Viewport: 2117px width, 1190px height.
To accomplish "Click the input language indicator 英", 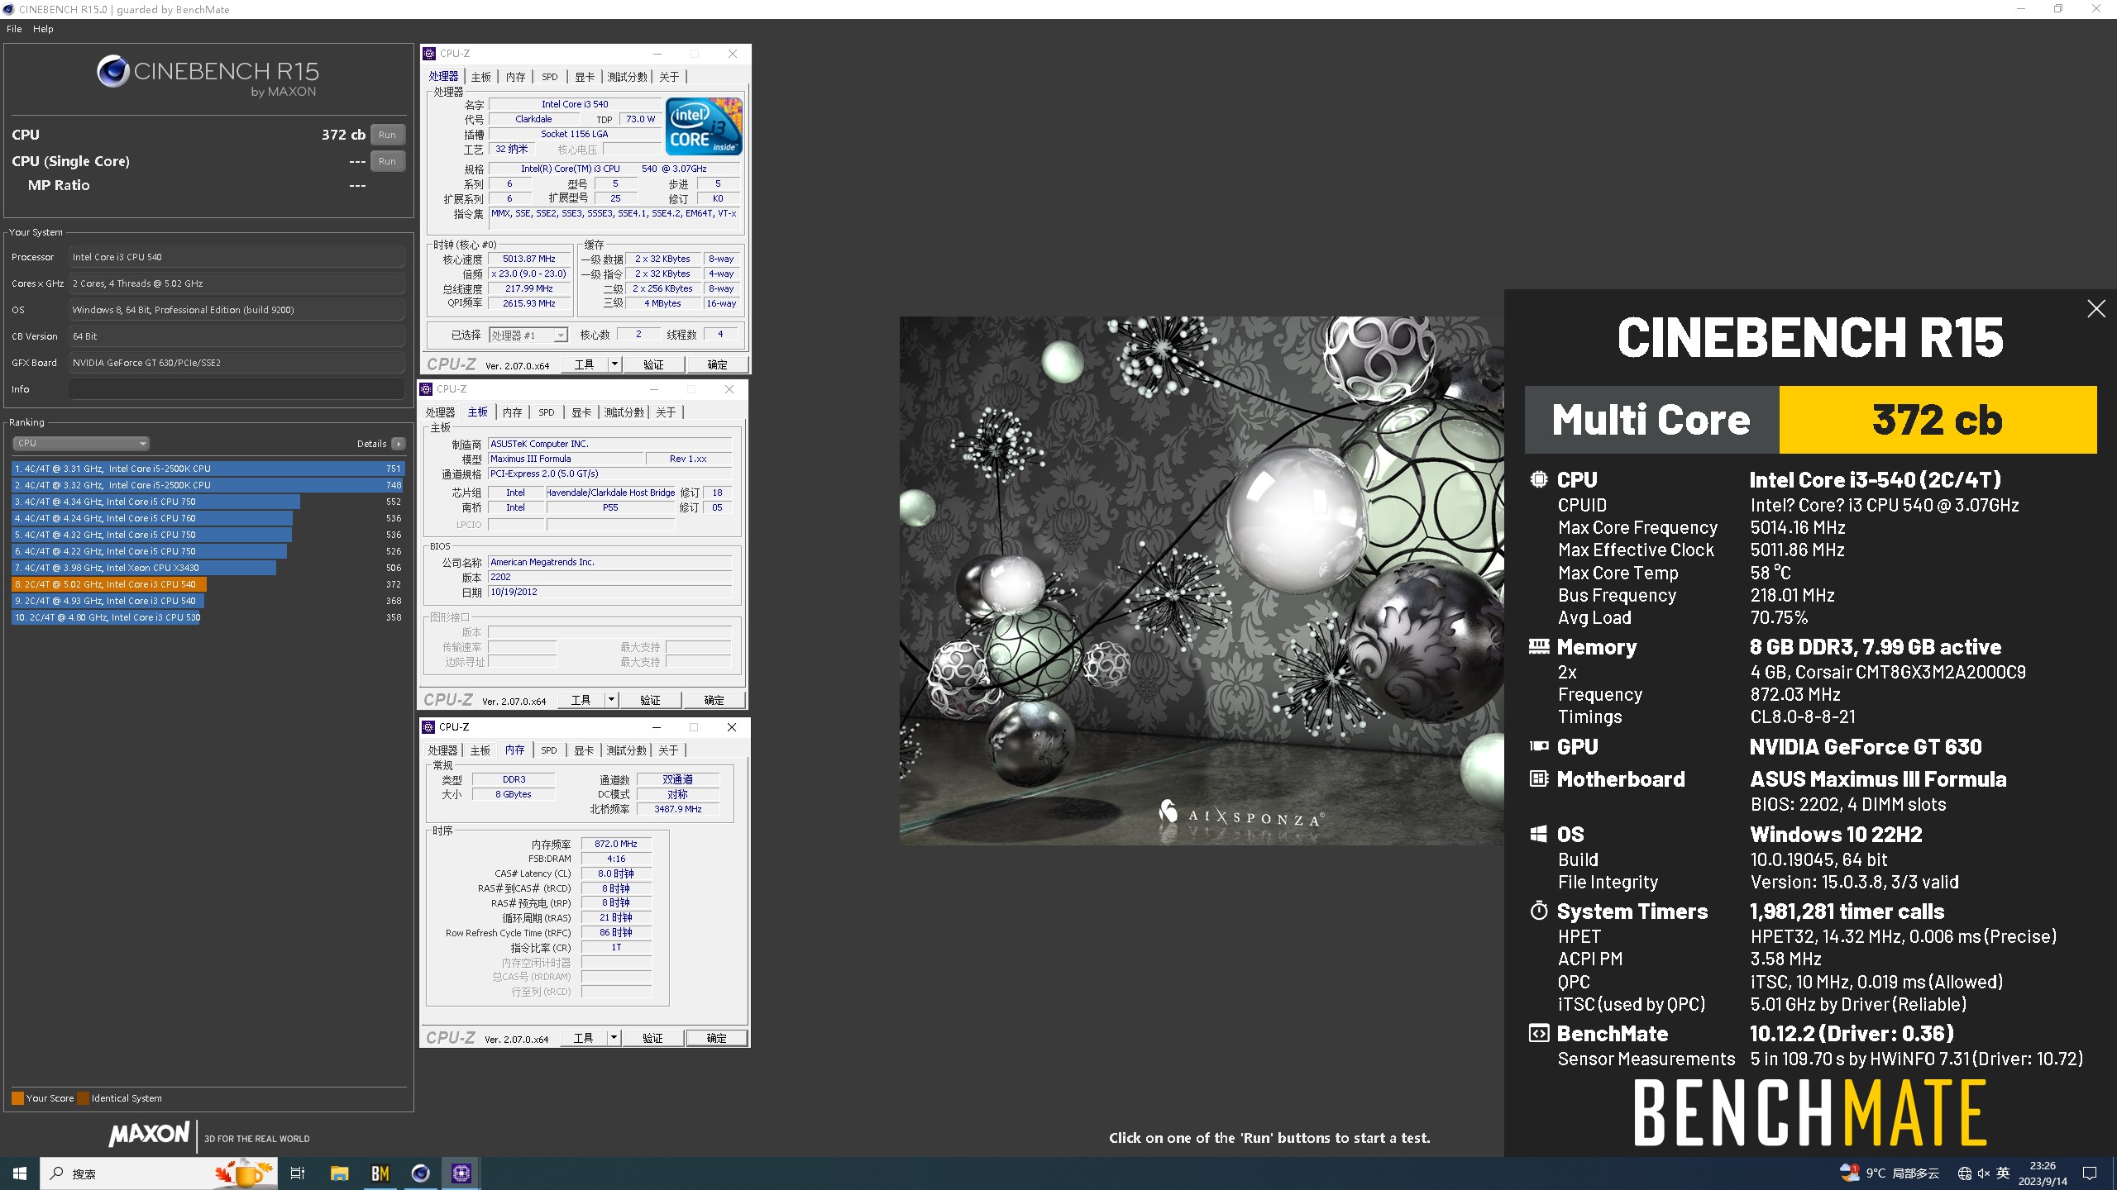I will [2003, 1173].
